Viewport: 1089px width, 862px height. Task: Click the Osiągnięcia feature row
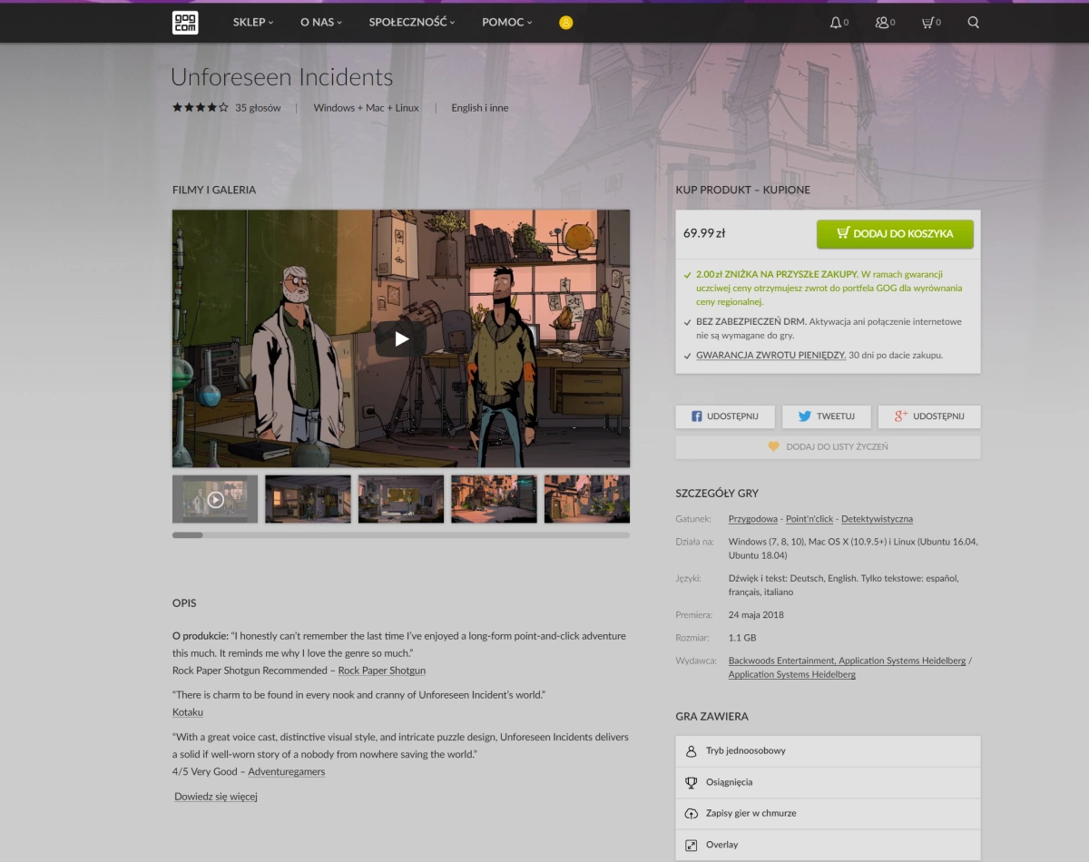click(828, 782)
